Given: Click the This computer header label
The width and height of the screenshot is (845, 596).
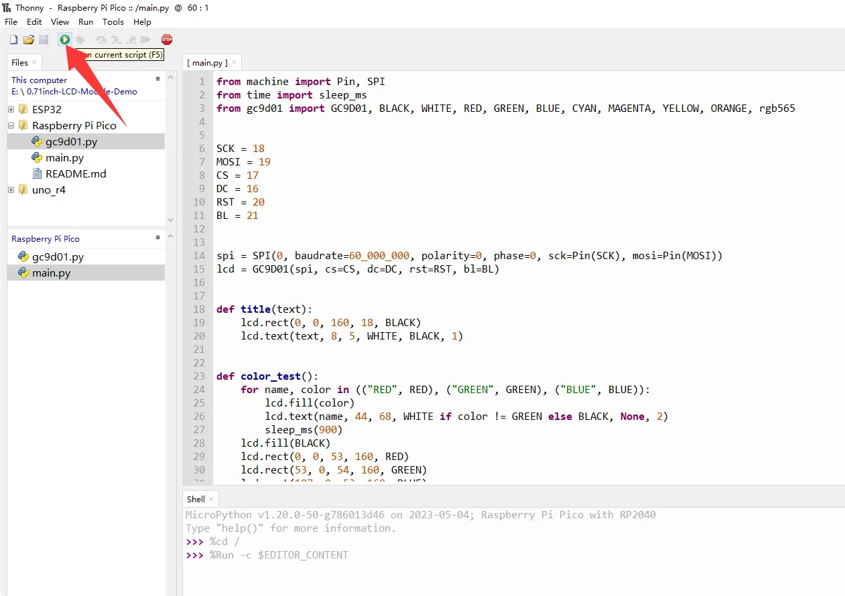Looking at the screenshot, I should point(39,80).
